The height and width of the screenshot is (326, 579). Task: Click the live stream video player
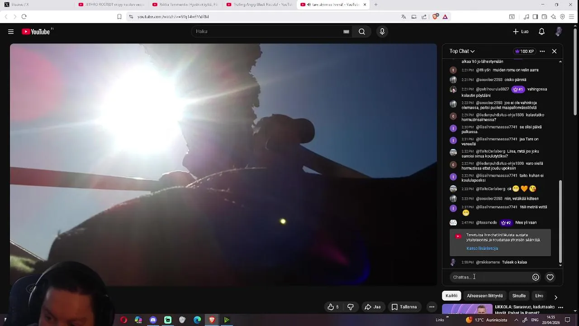pos(223,164)
